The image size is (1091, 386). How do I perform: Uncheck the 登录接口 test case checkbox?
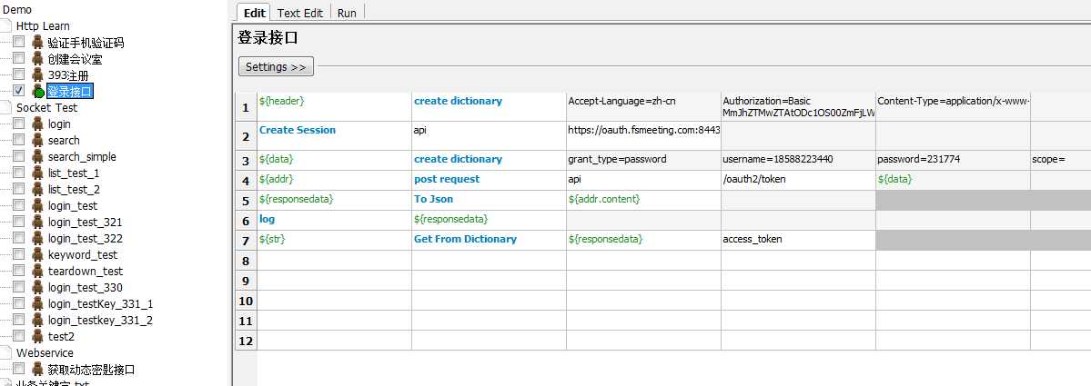coord(19,91)
